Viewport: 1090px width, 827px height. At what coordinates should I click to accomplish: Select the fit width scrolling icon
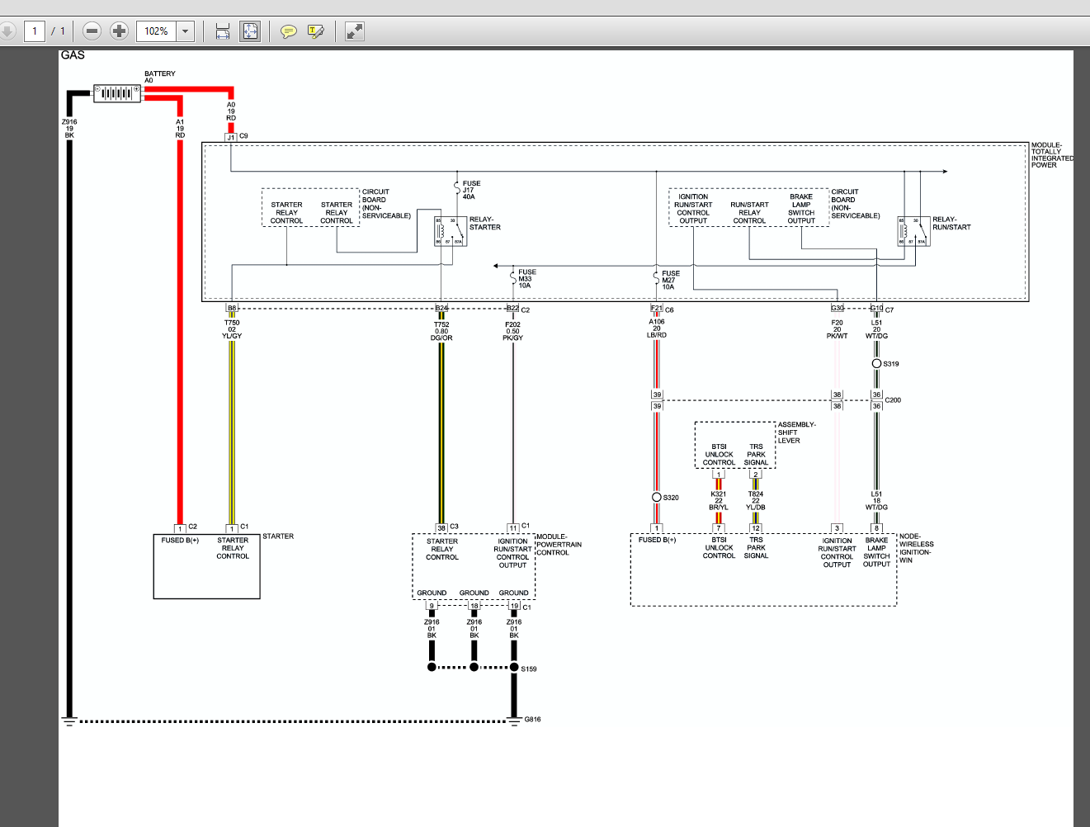pos(222,31)
